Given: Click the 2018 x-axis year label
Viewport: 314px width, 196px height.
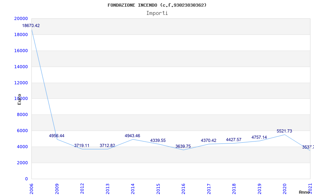Looking at the screenshot, I should coord(234,188).
